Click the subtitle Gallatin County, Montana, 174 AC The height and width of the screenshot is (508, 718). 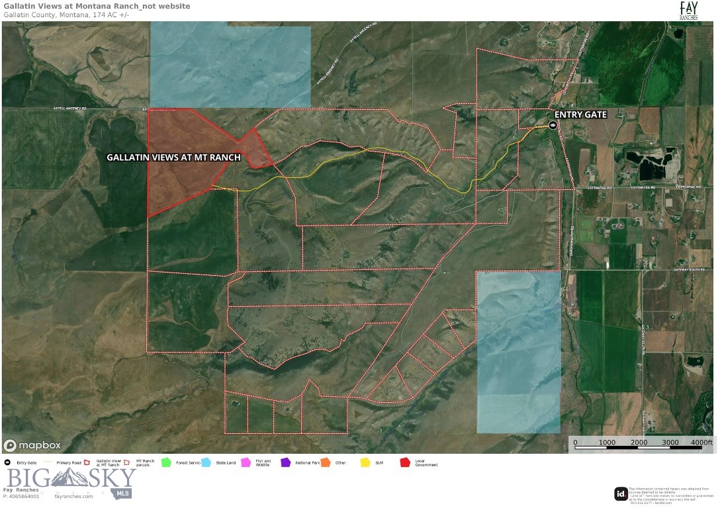pos(66,15)
